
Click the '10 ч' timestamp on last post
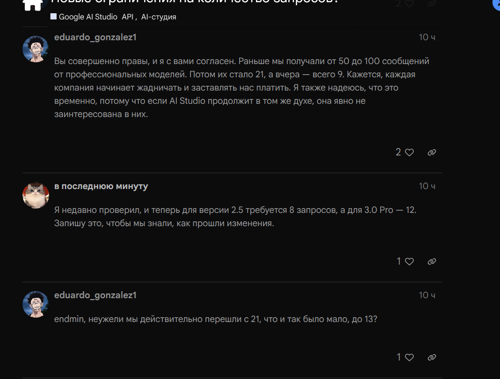[x=427, y=295]
